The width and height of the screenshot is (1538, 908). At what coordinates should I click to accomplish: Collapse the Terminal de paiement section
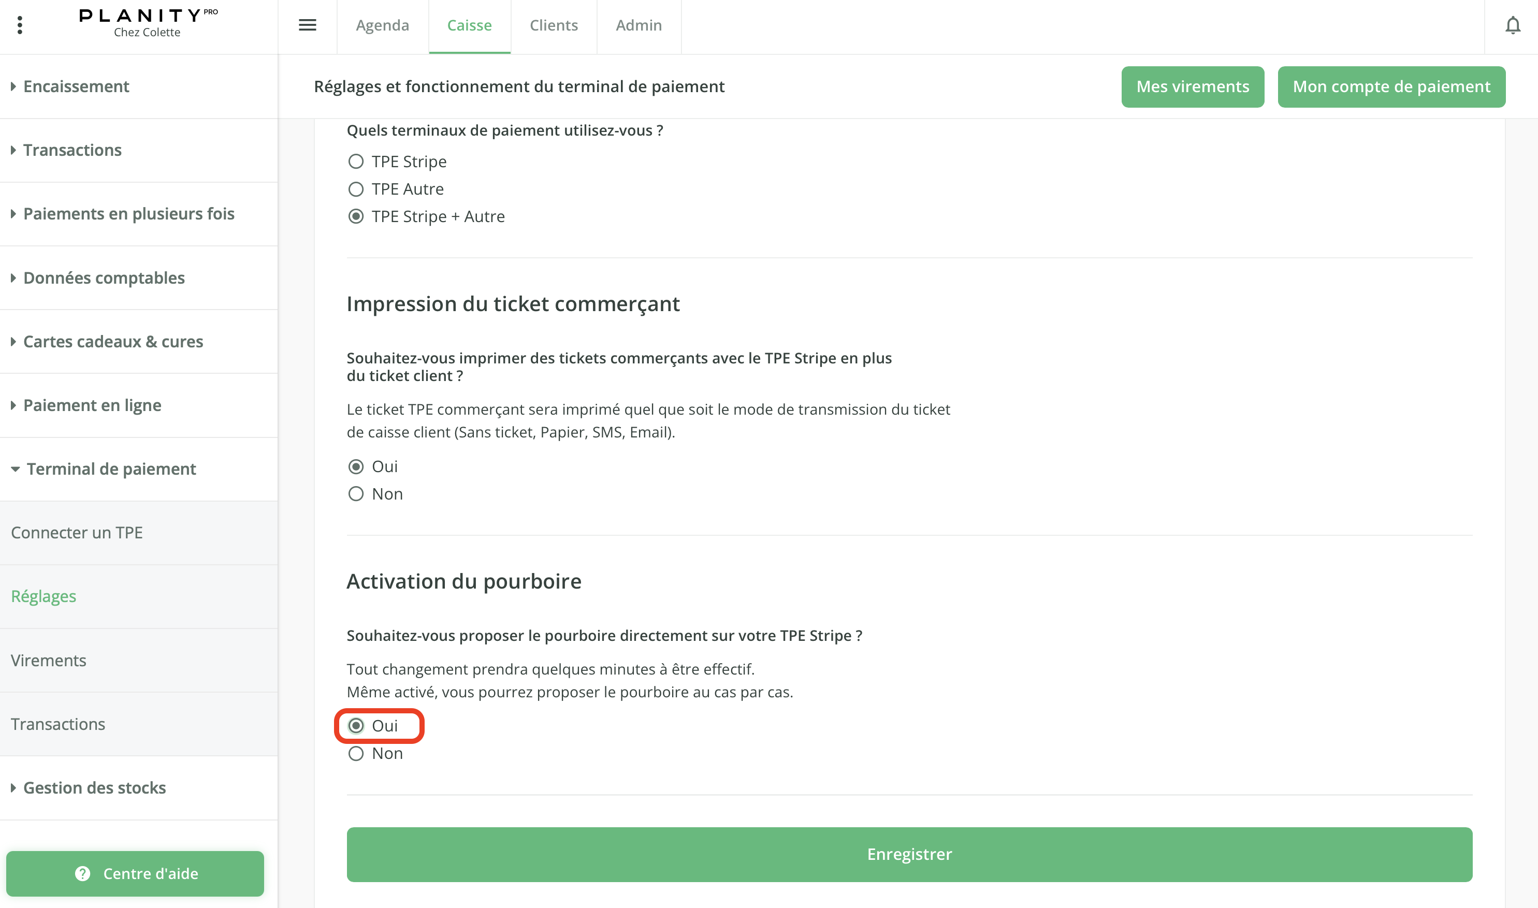click(111, 468)
